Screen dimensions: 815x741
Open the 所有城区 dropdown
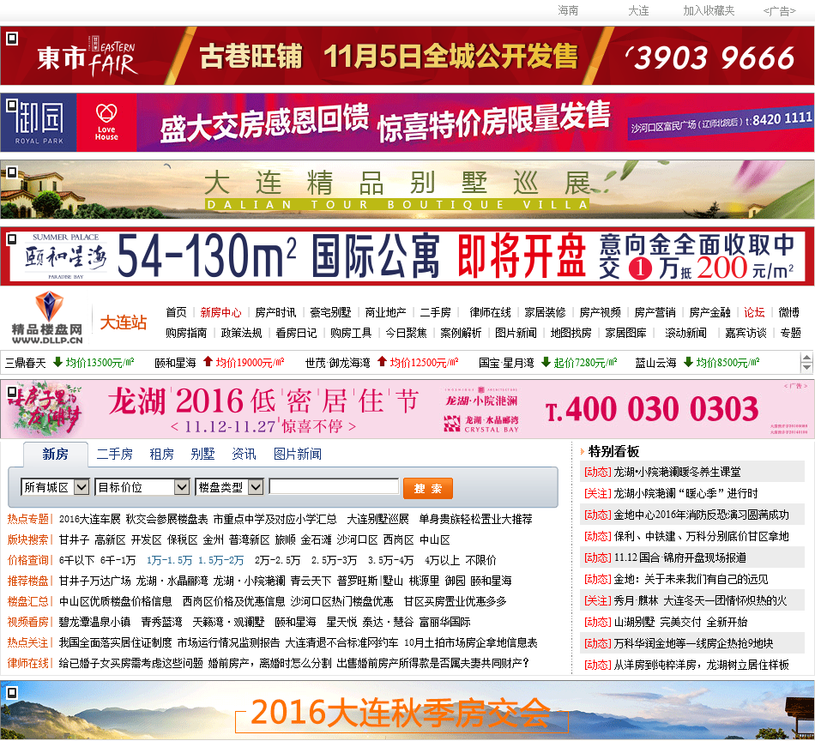tap(55, 487)
